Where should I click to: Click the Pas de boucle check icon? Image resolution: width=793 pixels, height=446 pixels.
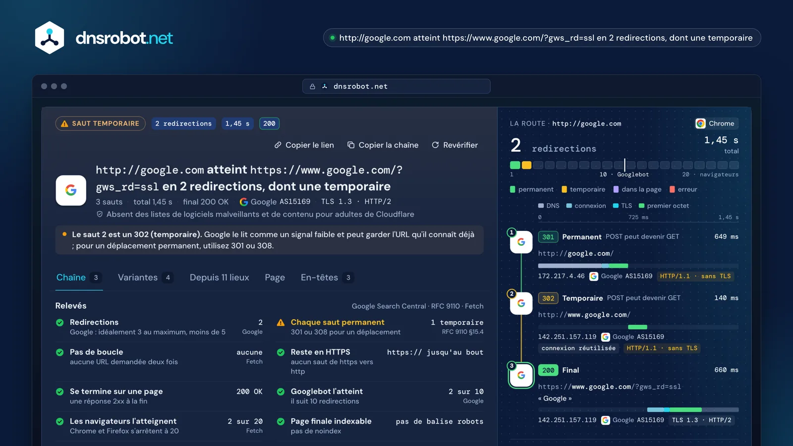pos(60,352)
